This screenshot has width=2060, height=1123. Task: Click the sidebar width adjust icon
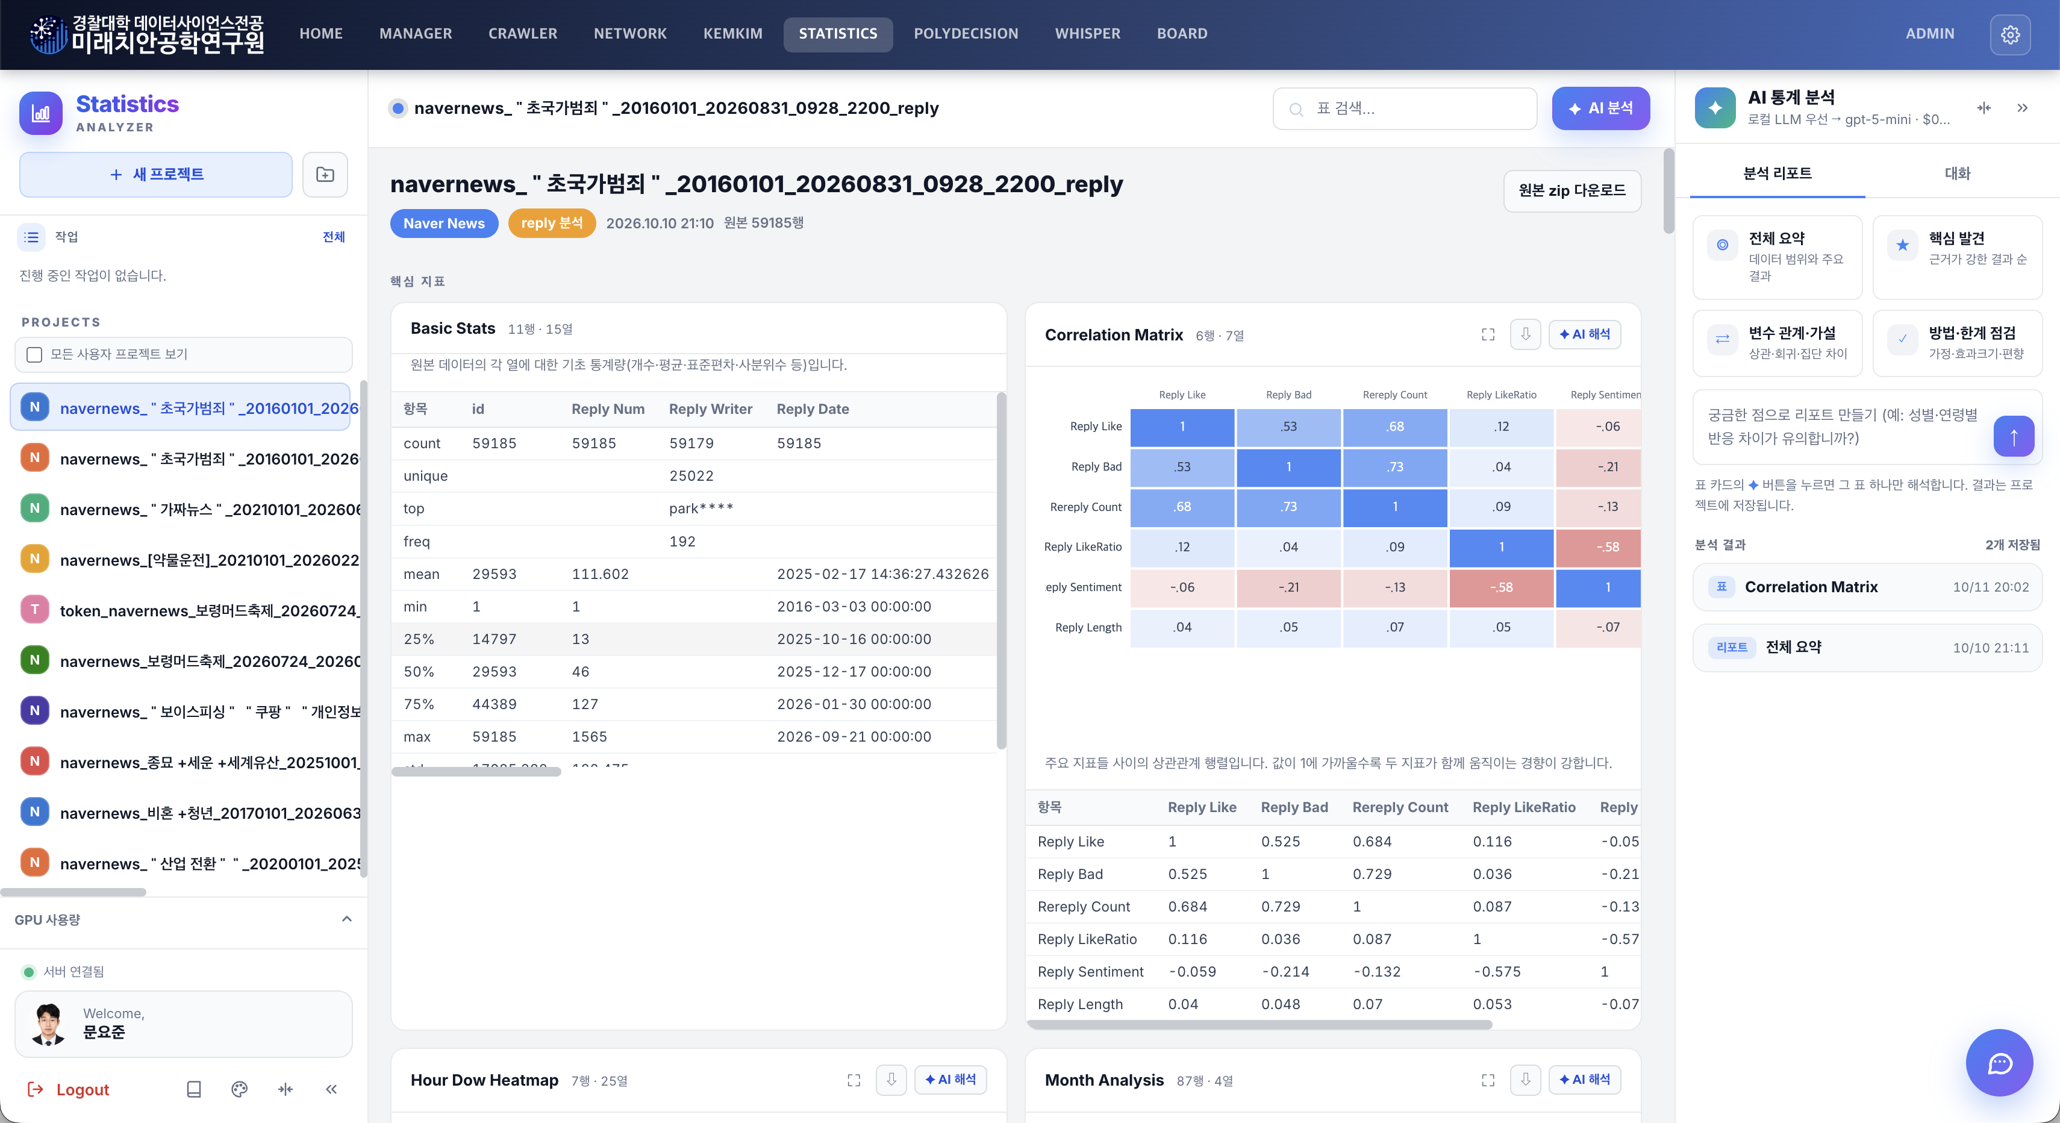(x=286, y=1089)
